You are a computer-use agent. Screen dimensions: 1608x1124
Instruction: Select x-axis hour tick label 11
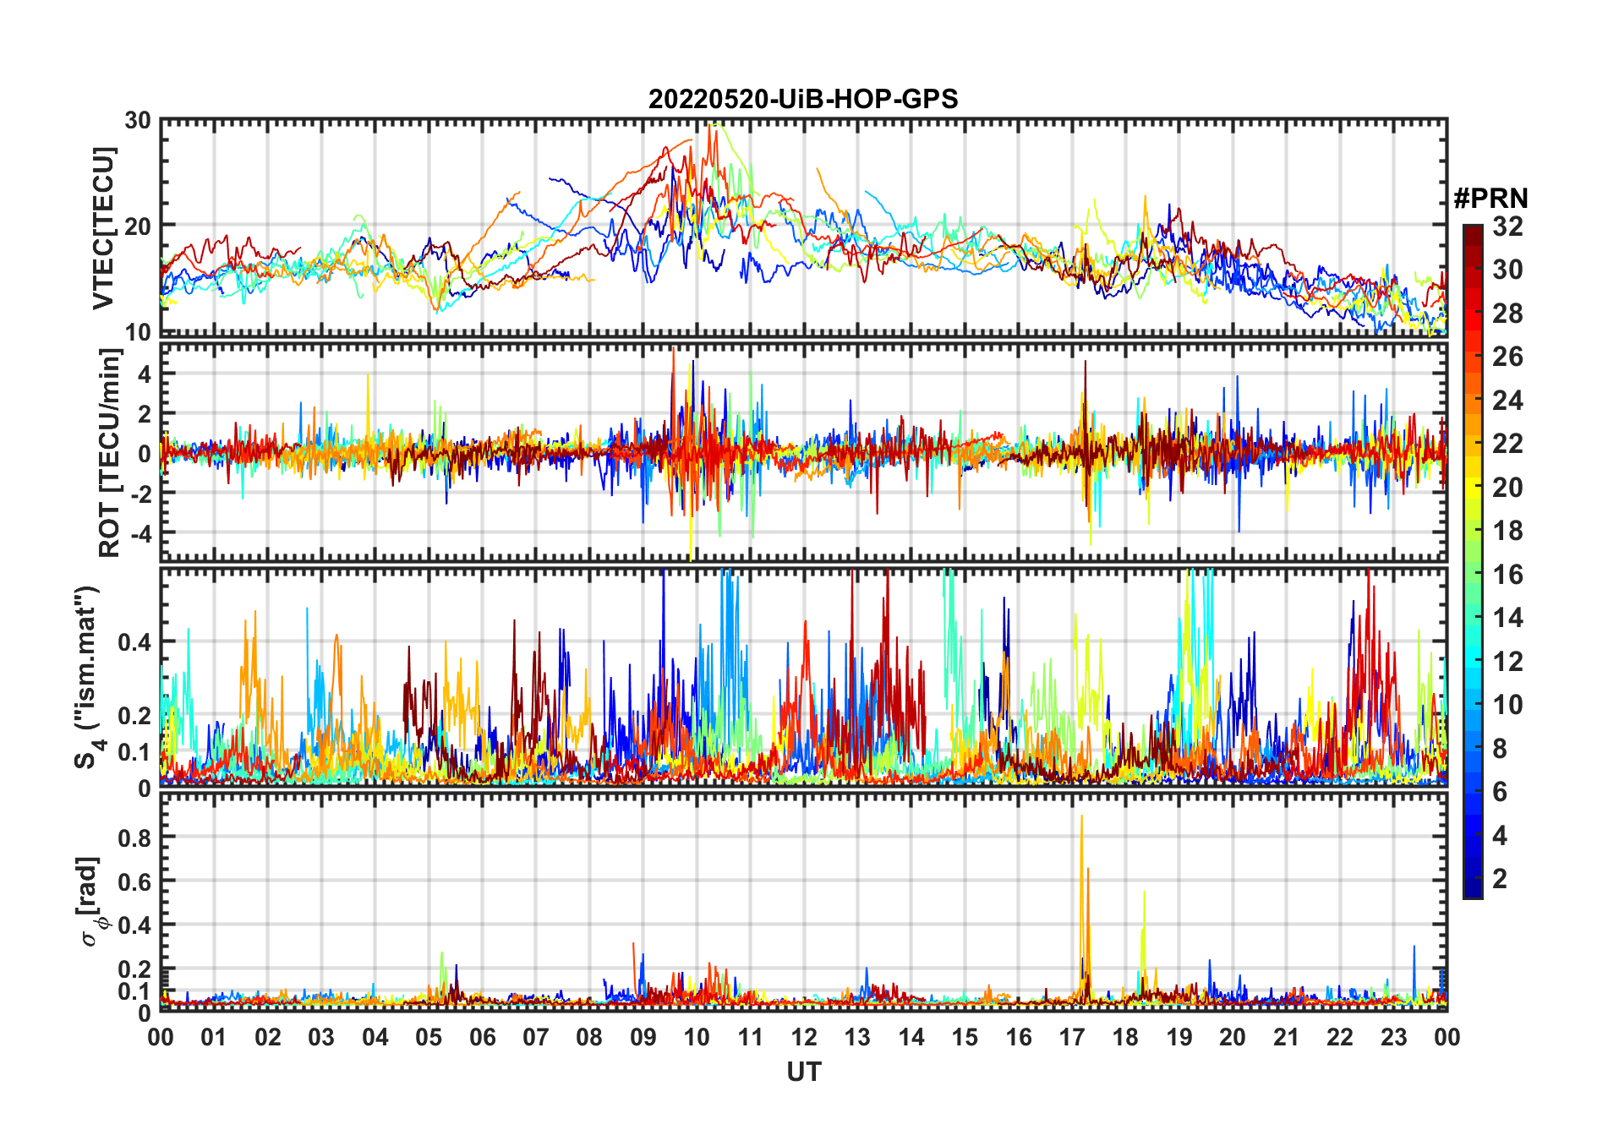click(x=751, y=1037)
